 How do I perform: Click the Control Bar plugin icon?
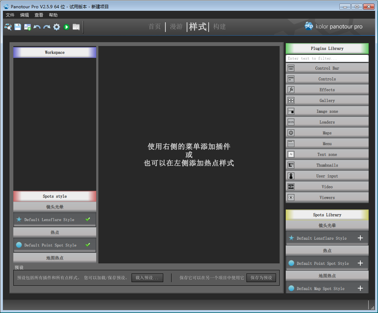pos(291,68)
